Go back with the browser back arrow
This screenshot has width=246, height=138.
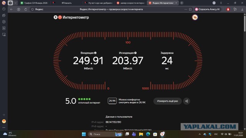(12, 9)
